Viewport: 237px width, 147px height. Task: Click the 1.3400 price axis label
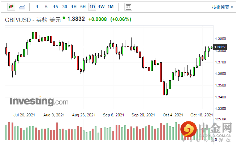[220, 97]
